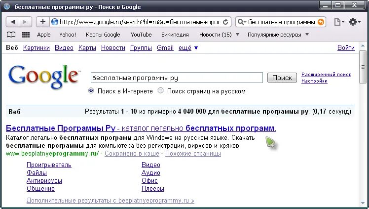
Task: Switch to Картинки search
Action: (x=37, y=47)
